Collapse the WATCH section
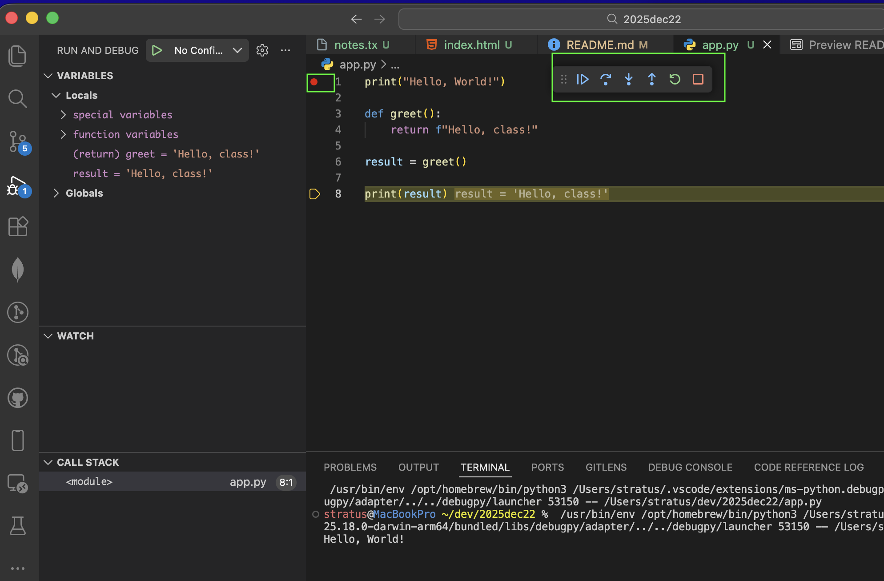The image size is (884, 581). [48, 336]
